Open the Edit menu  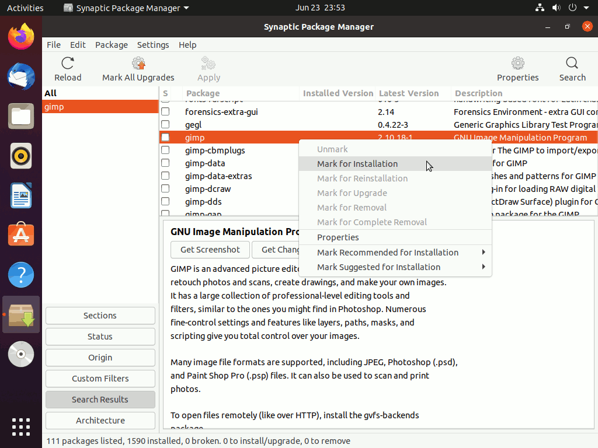tap(78, 44)
